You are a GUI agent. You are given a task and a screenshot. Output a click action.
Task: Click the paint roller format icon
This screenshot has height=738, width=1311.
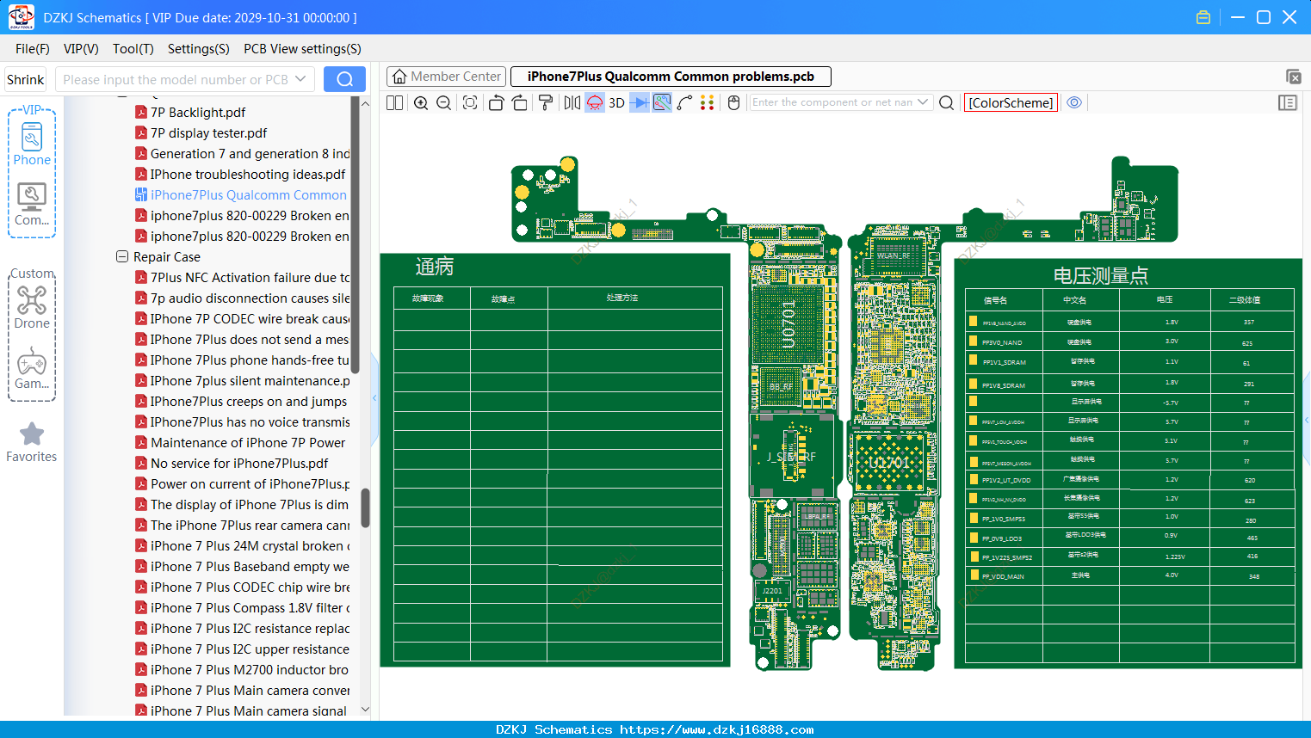546,103
